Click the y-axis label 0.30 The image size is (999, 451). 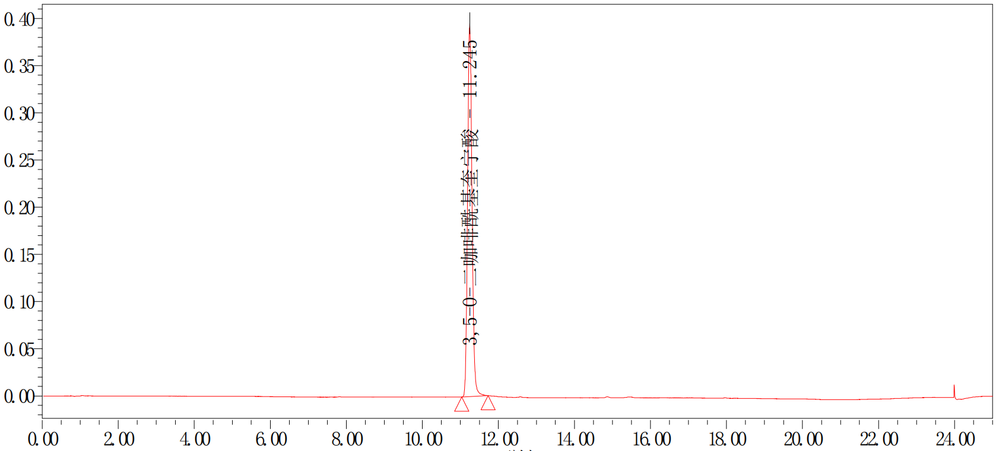[19, 114]
